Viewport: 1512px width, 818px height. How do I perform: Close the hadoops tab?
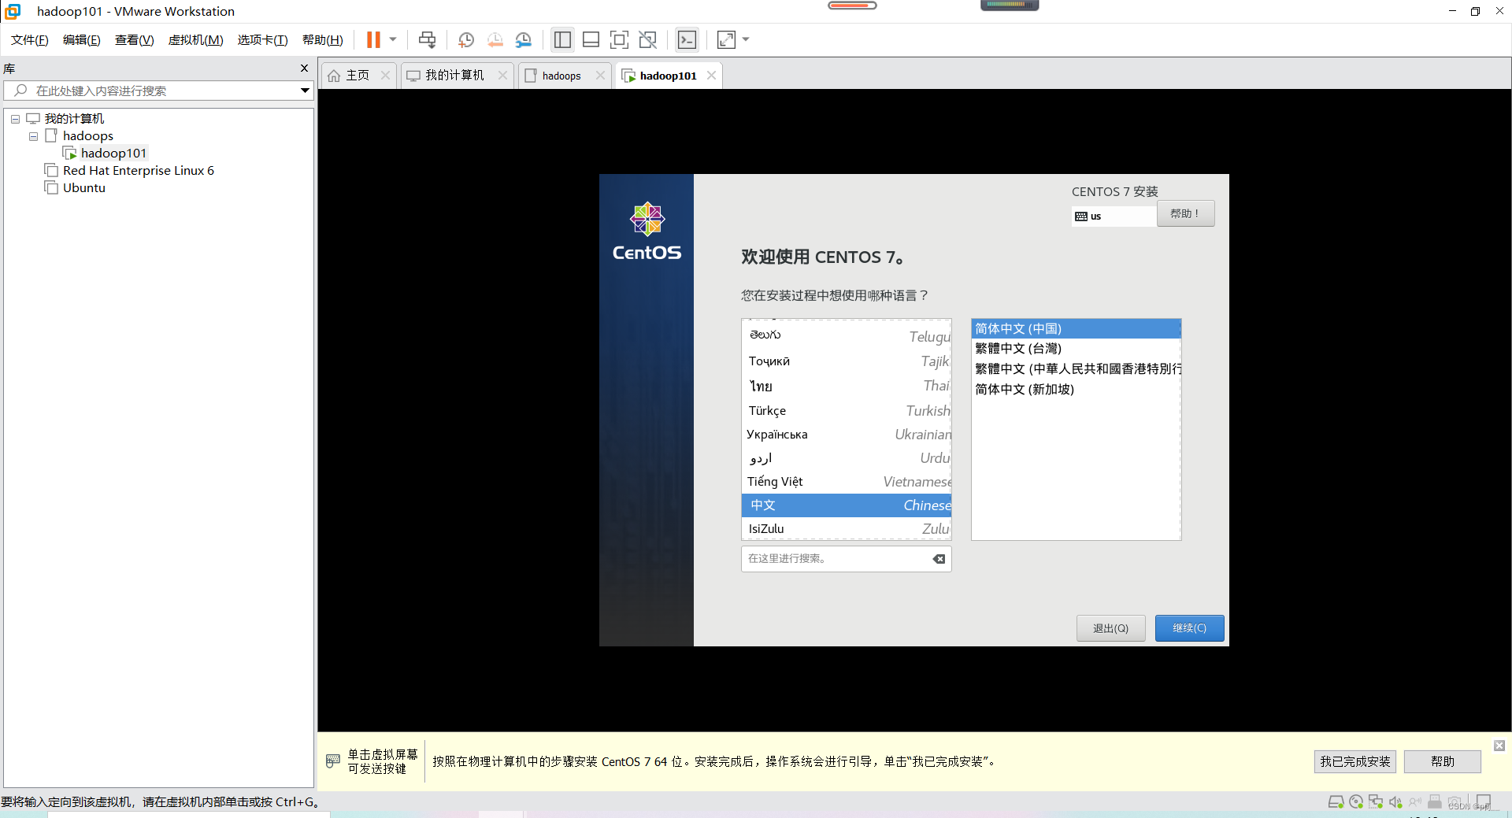(x=600, y=76)
